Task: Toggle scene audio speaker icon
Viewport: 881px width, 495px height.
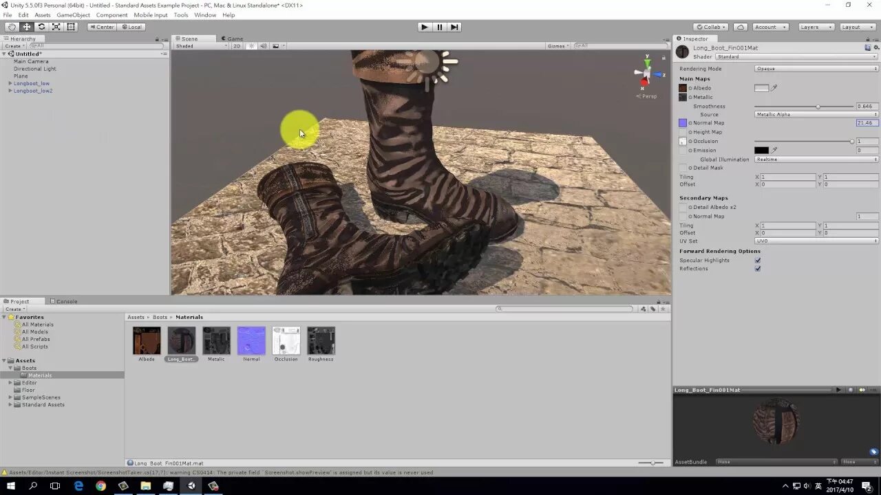Action: click(x=263, y=46)
